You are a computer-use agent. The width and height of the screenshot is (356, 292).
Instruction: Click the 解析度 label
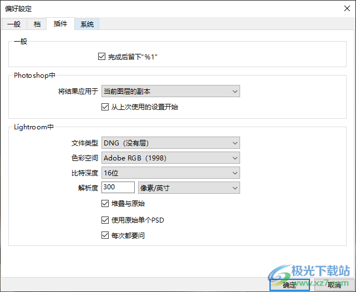click(x=88, y=188)
